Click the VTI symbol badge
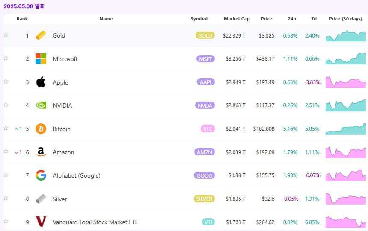The image size is (368, 231). point(208,222)
